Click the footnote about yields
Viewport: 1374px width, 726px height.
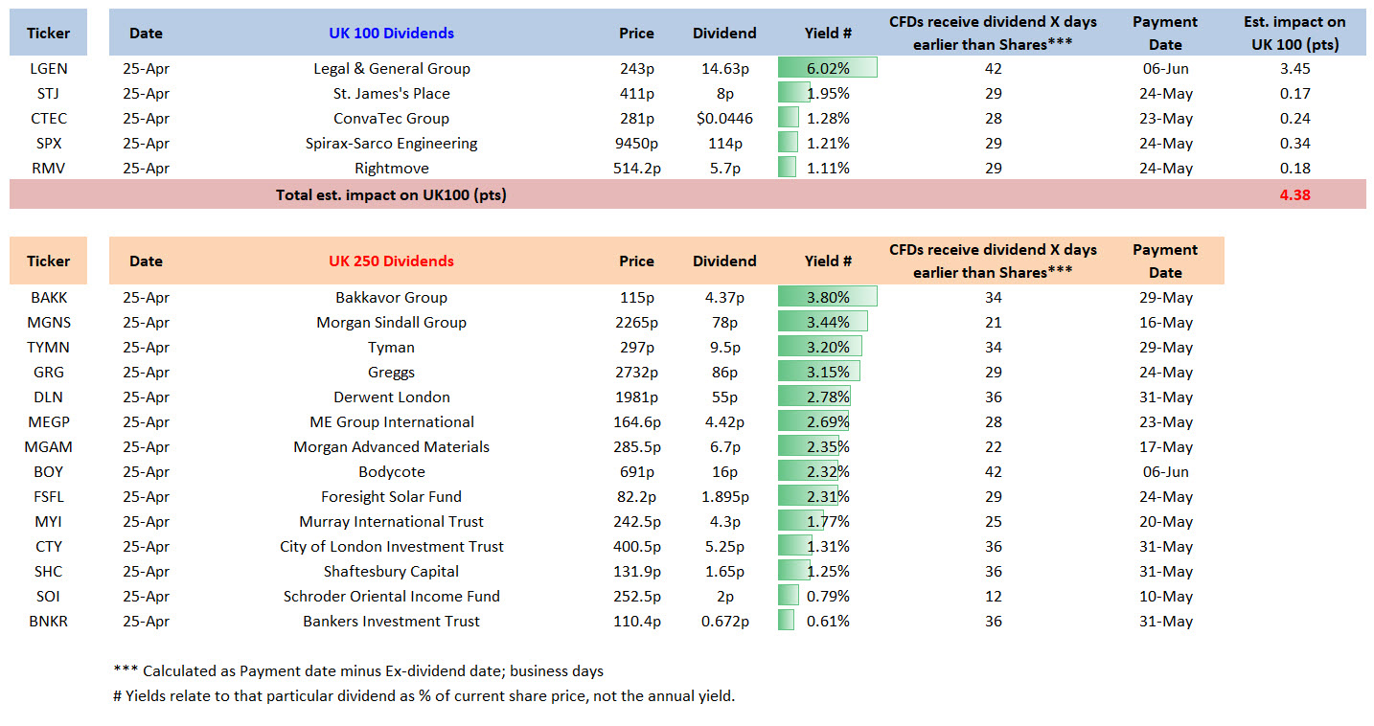pos(424,695)
